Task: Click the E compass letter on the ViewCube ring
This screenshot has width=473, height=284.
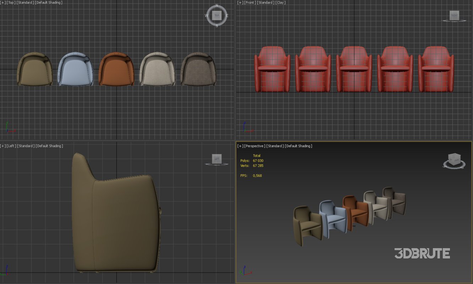Action: (227, 16)
